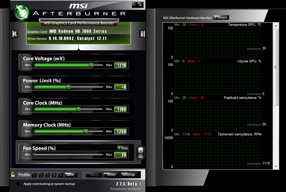The width and height of the screenshot is (286, 192).
Task: Click the Prędkość wentylatora graph
Action: [x=218, y=116]
